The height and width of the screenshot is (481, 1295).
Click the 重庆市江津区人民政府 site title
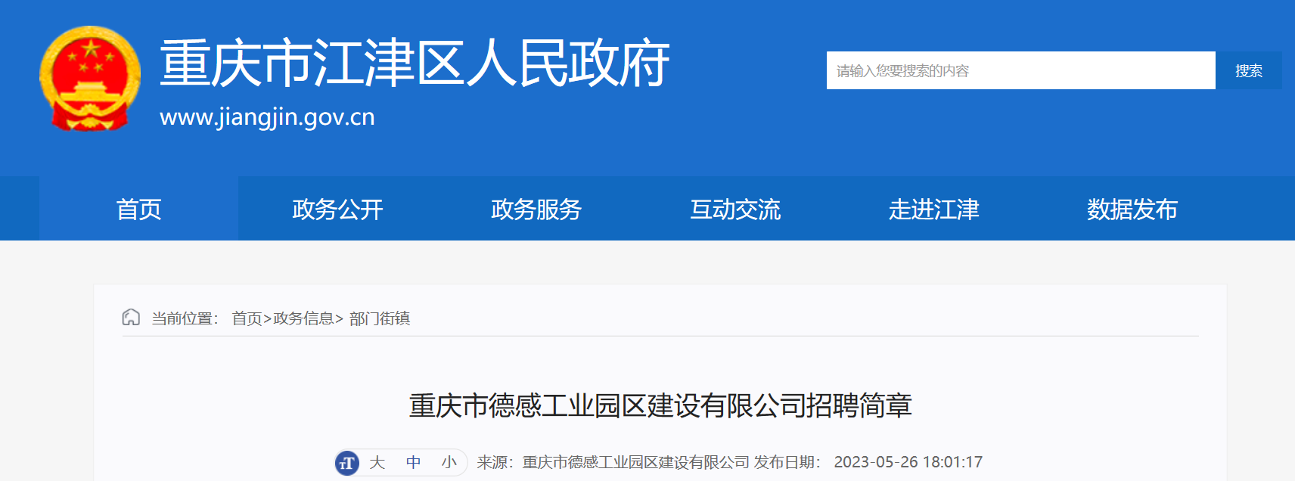[415, 63]
